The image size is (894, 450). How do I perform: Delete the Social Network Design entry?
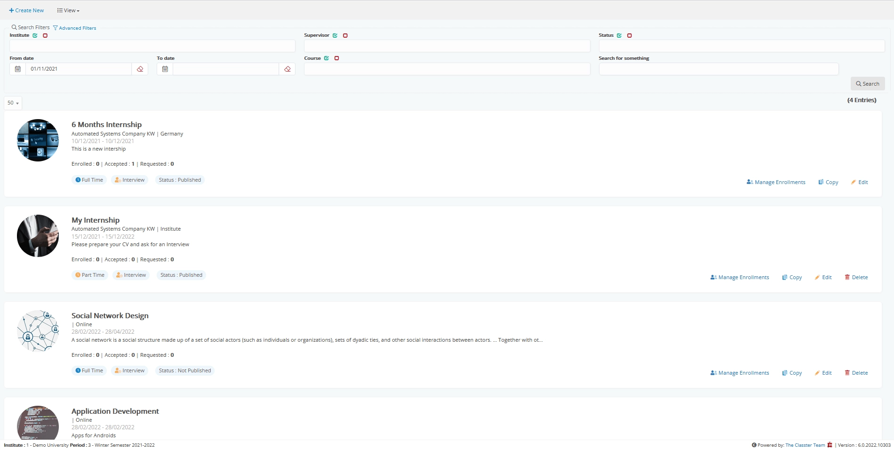[x=856, y=373]
